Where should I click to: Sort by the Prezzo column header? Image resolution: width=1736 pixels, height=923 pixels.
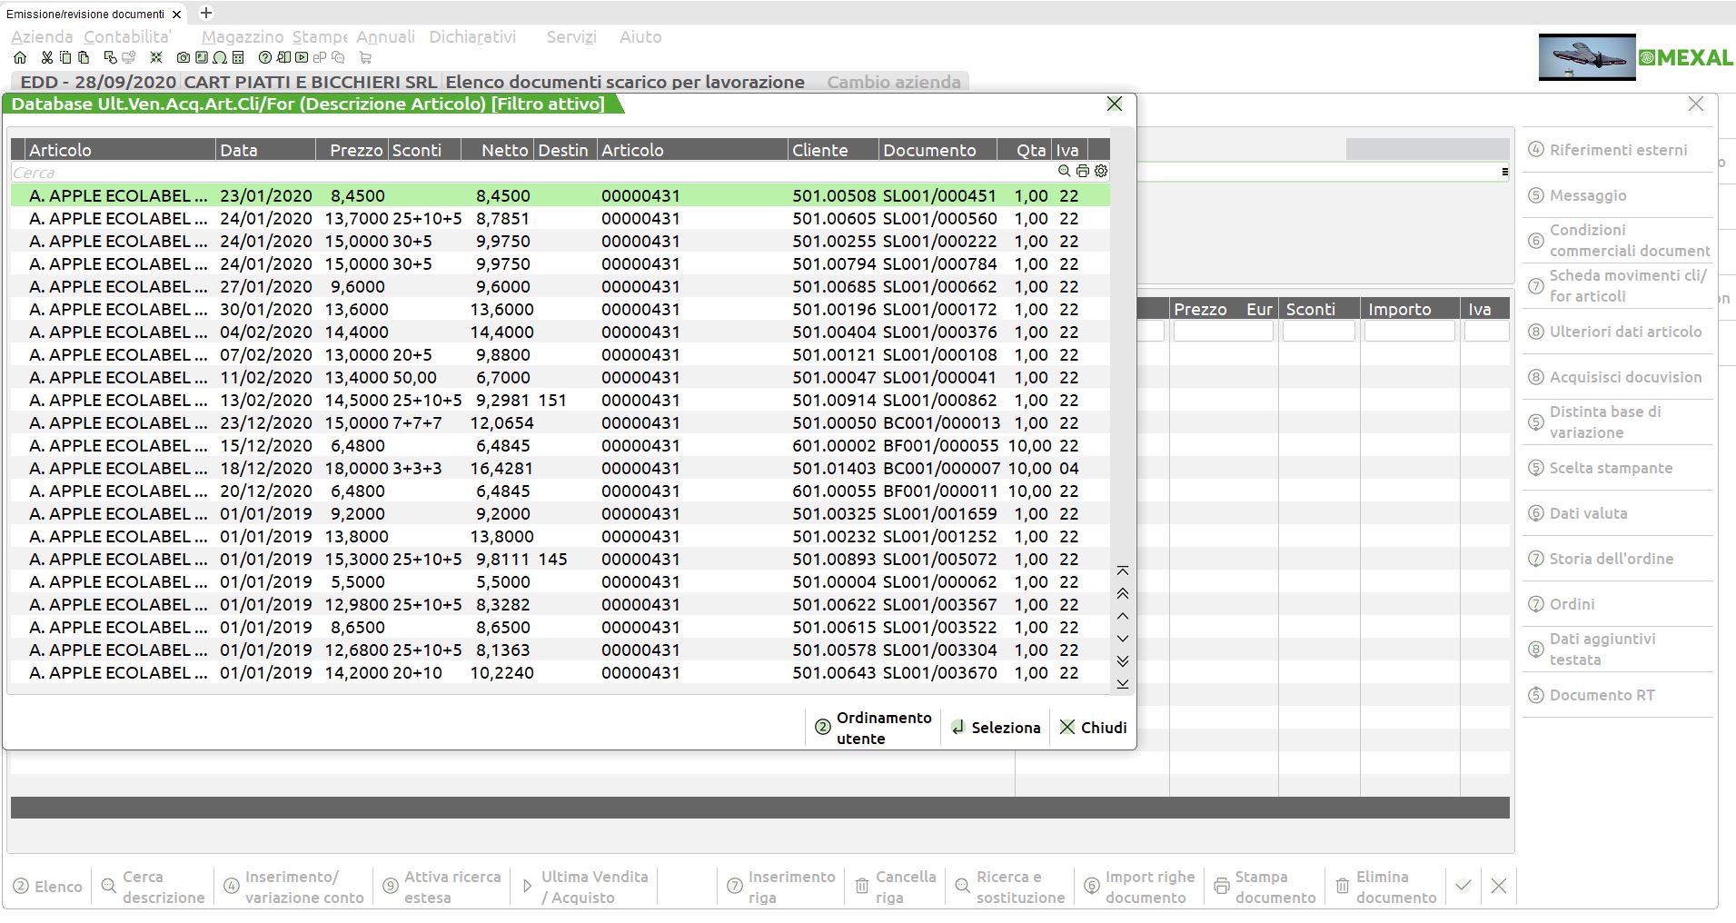tap(355, 150)
